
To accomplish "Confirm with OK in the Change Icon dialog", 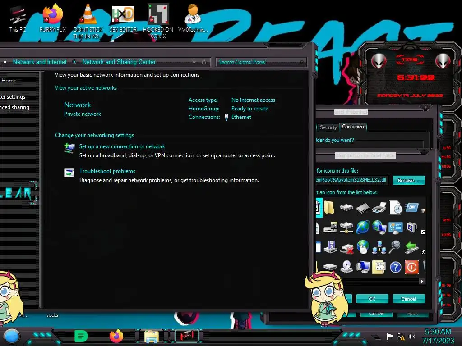I will click(372, 299).
